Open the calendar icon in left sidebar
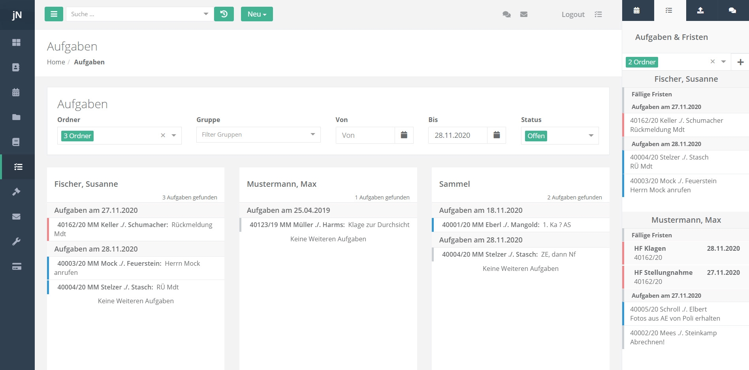The width and height of the screenshot is (749, 370). [16, 92]
